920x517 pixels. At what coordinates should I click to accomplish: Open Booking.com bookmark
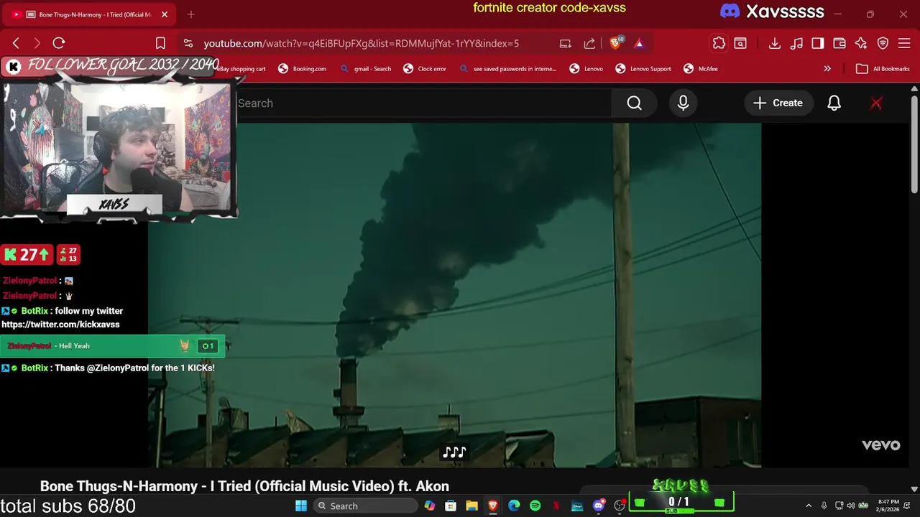(302, 69)
